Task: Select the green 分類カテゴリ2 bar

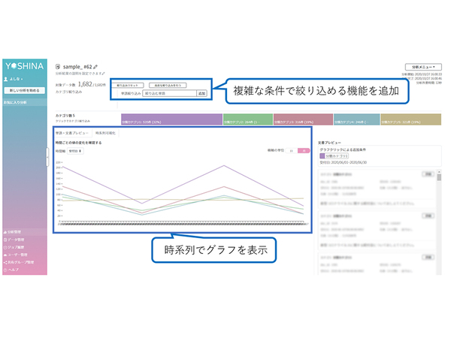Action: click(x=248, y=119)
